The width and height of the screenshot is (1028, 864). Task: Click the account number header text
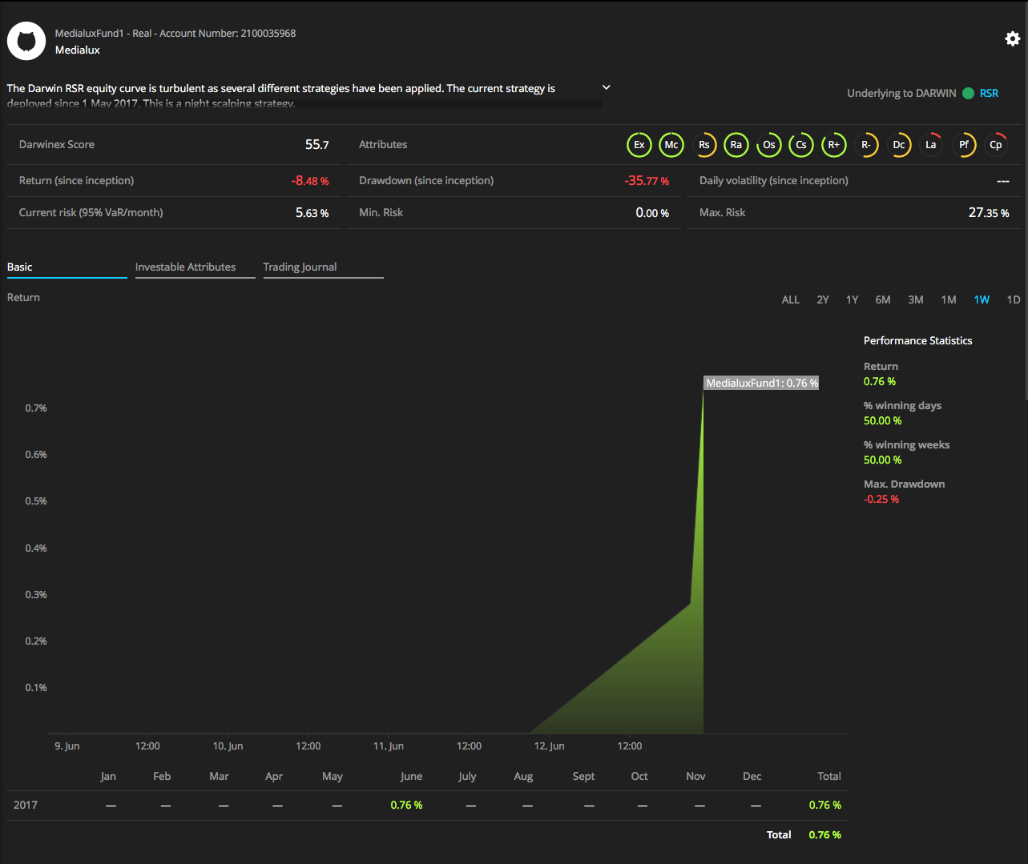[x=175, y=34]
